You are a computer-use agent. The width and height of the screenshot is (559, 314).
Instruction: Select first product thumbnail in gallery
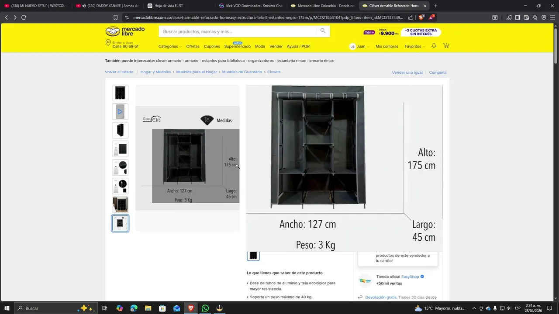pos(120,93)
